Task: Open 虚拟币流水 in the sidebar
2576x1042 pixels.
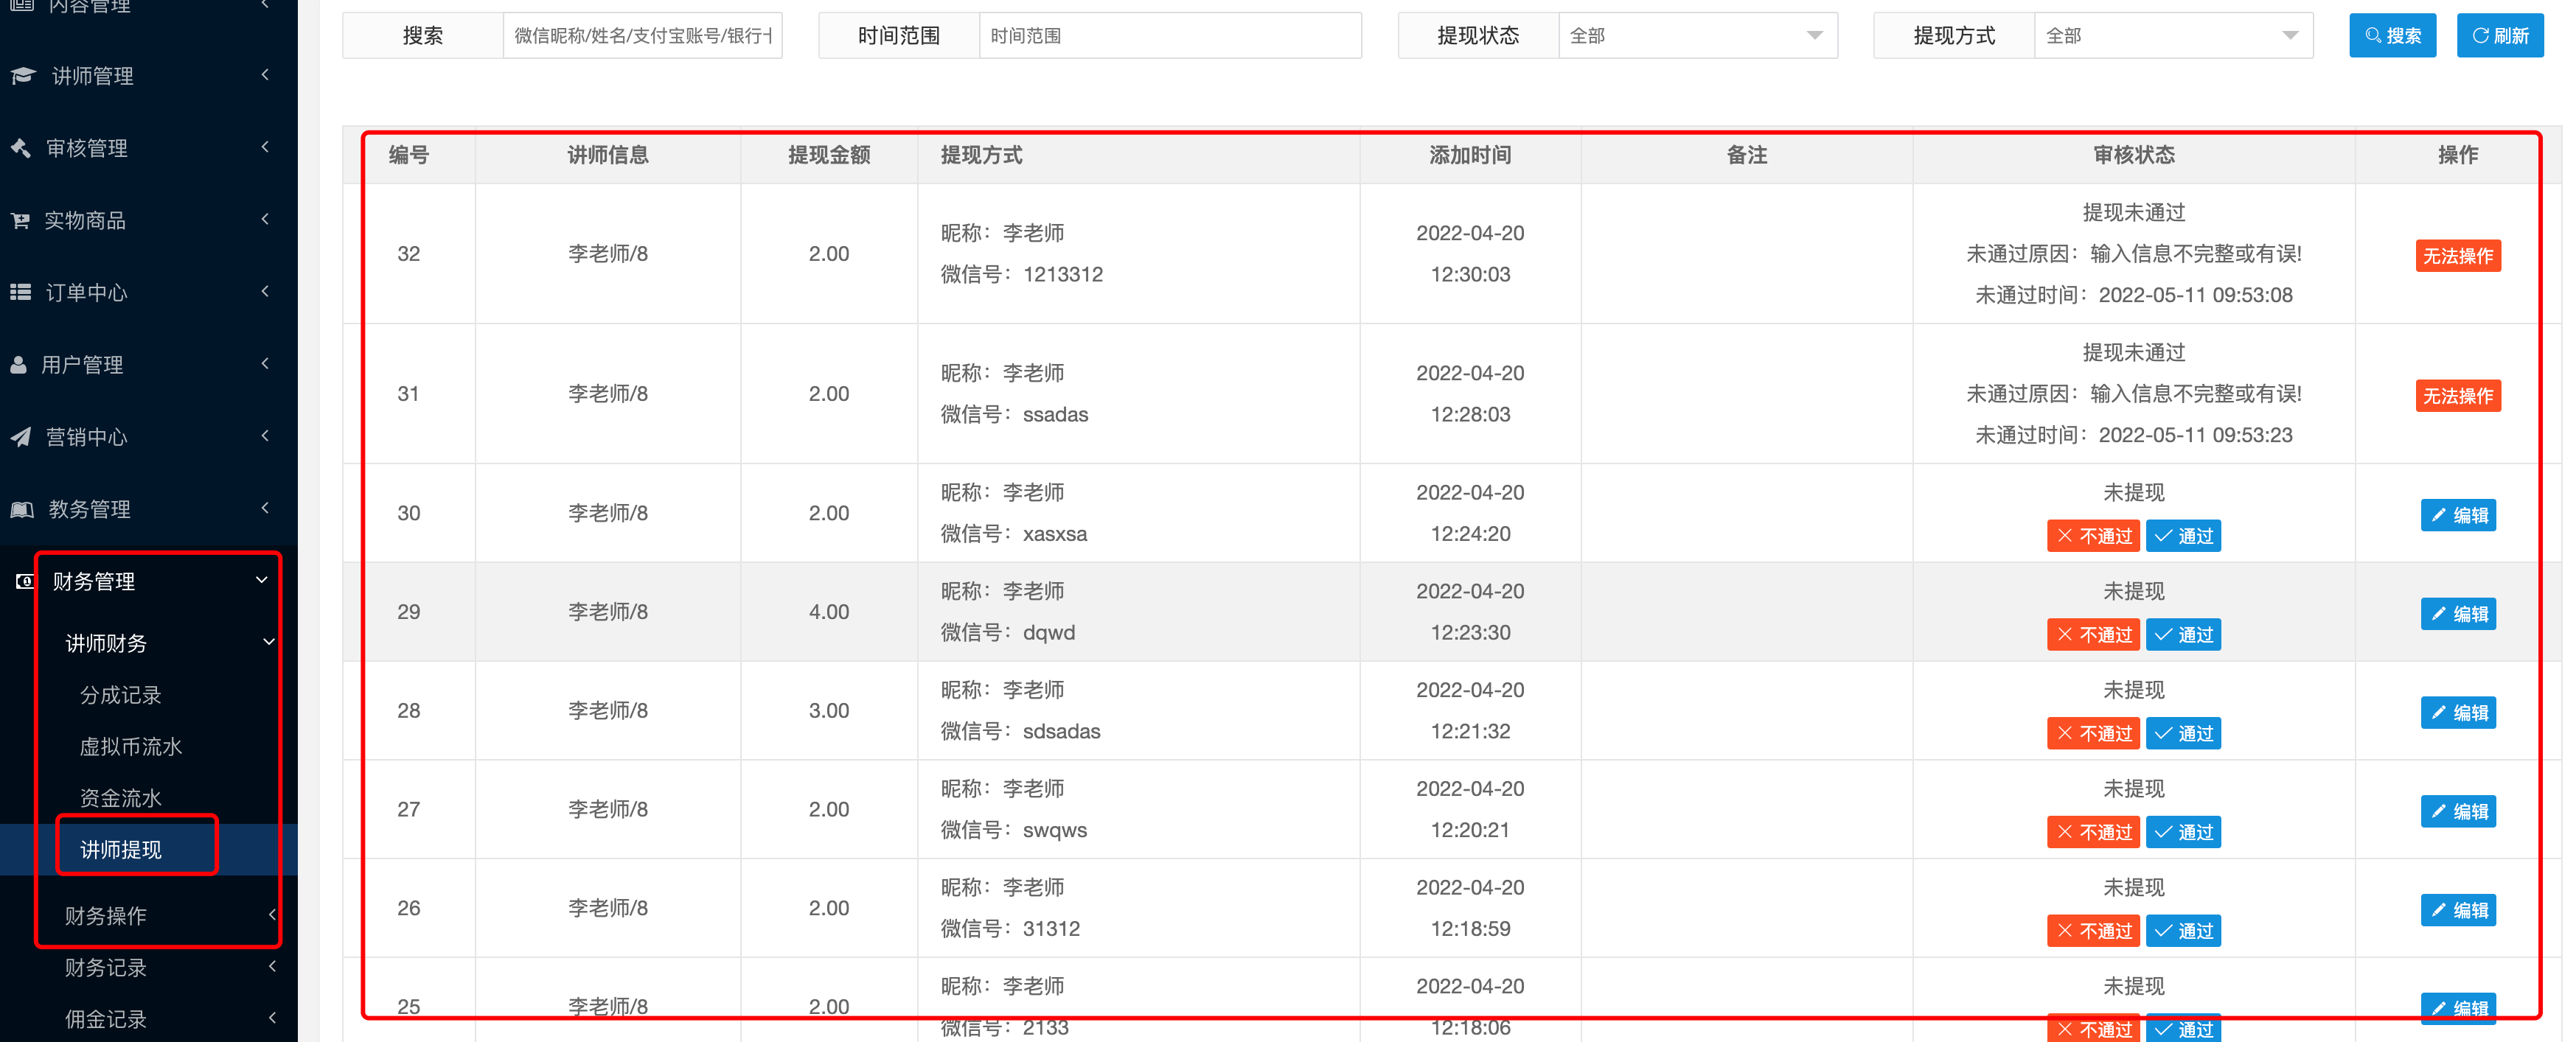Action: coord(131,747)
